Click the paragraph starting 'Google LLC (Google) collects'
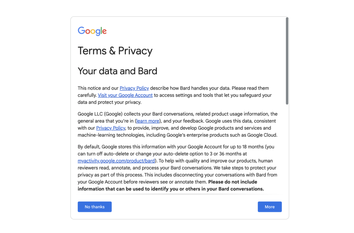 [x=178, y=124]
